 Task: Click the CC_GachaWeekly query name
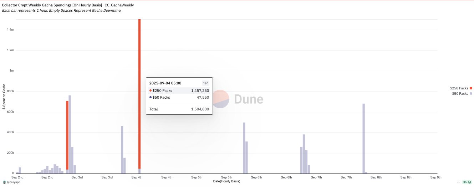point(119,5)
